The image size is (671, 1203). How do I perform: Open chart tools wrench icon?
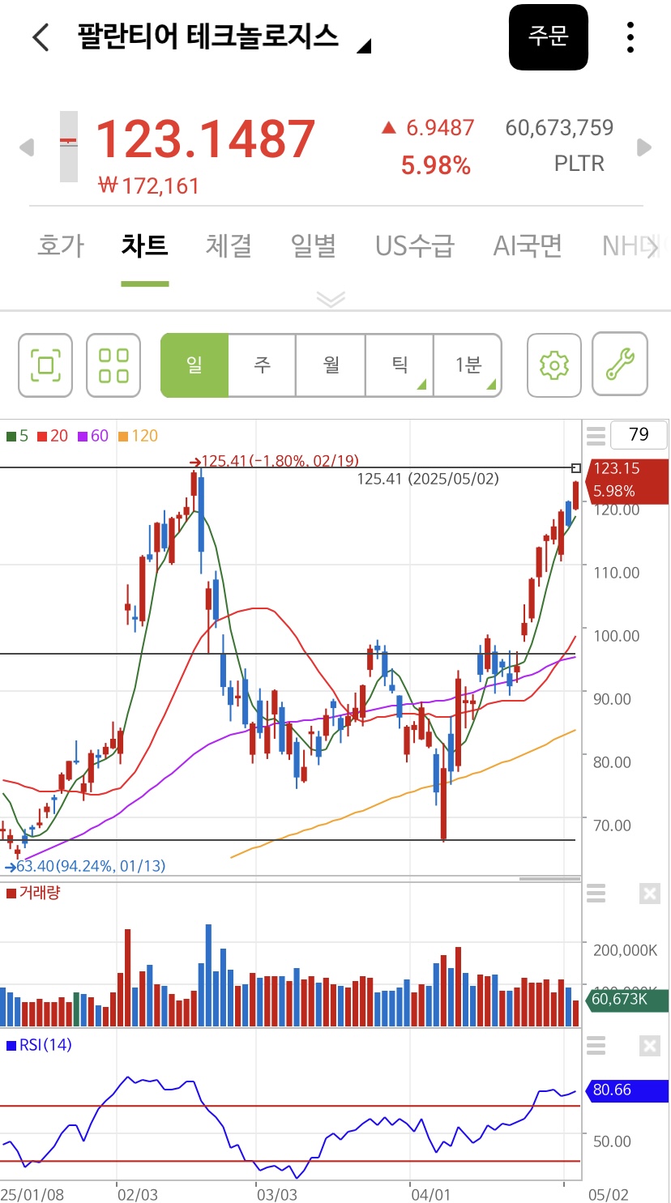pyautogui.click(x=620, y=365)
